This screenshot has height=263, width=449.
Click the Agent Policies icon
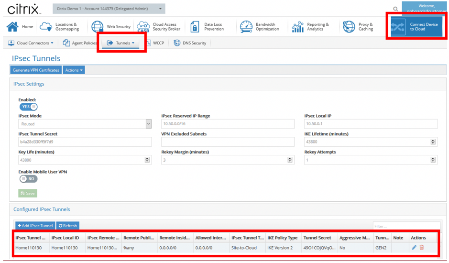66,43
